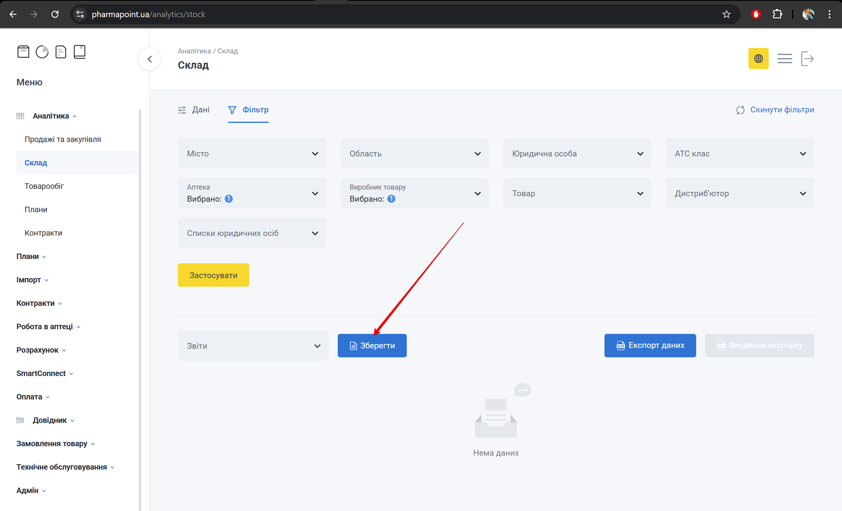Open the Виробник товару filter dropdown
Screen dimensions: 842x511
pos(414,193)
